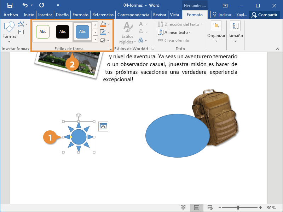Click the Repeat action icon
The height and width of the screenshot is (212, 283).
(x=41, y=5)
